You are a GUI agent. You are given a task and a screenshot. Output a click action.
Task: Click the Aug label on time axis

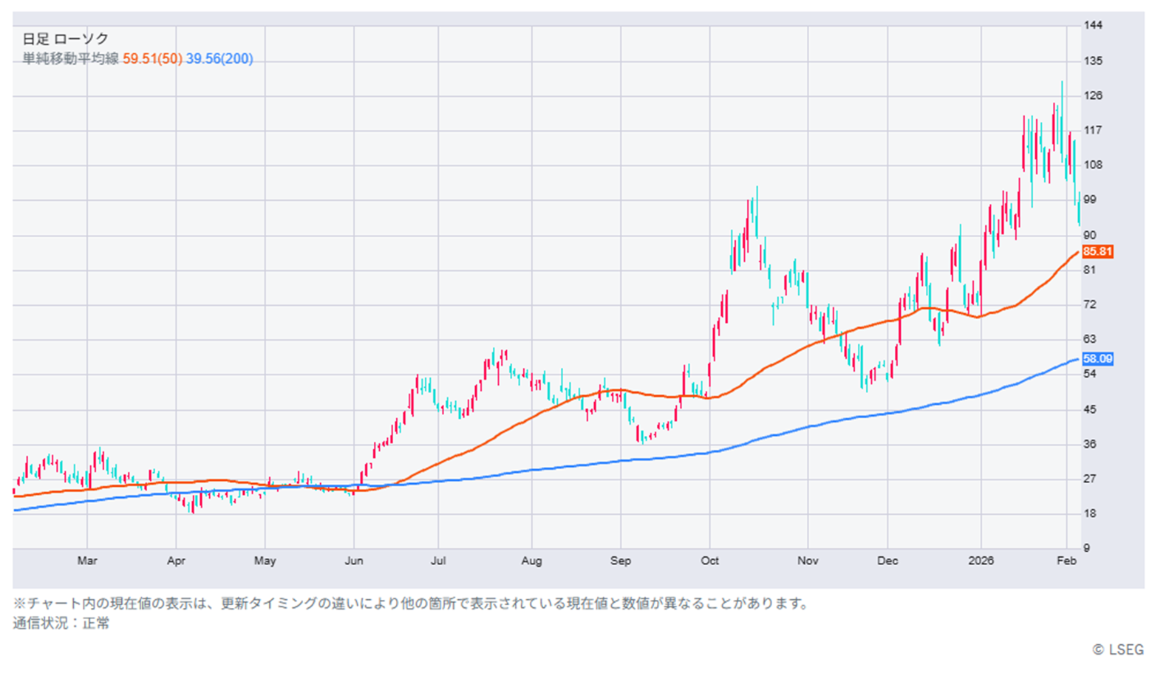531,561
